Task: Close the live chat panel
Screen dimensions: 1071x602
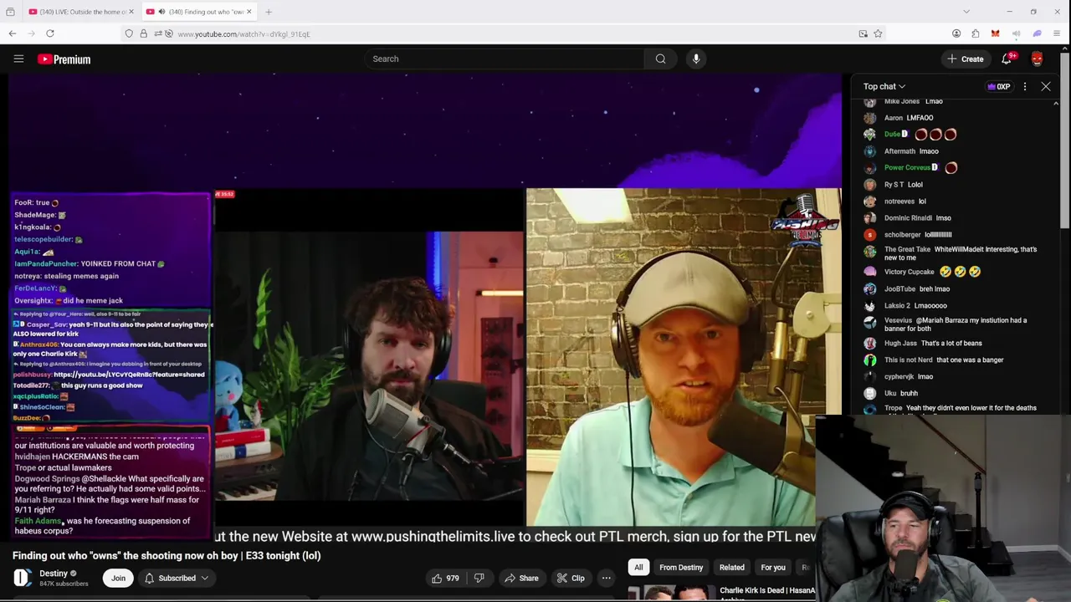Action: [x=1046, y=86]
